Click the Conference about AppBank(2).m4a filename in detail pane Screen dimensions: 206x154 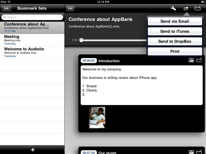coord(94,26)
